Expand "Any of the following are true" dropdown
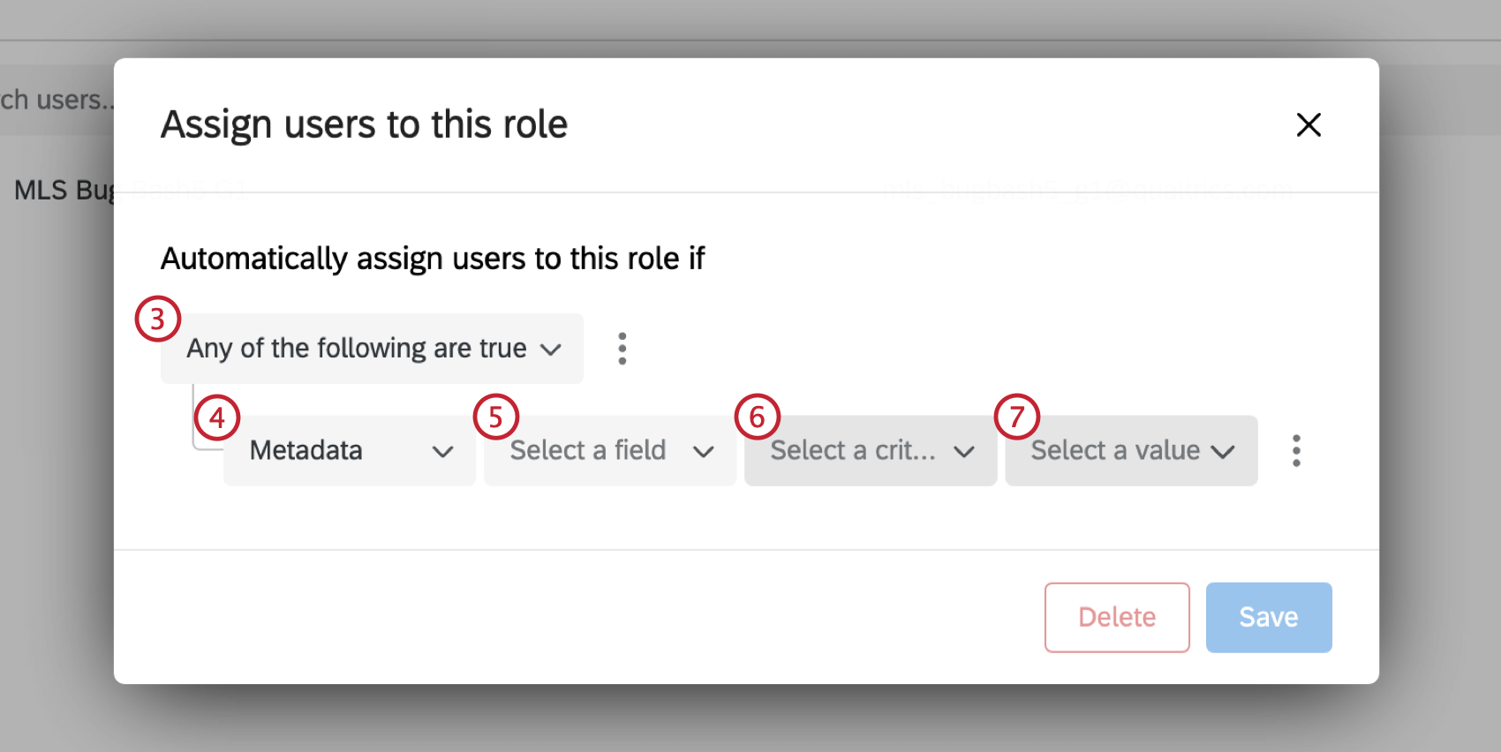Screen dimensions: 1501x752 (x=372, y=349)
